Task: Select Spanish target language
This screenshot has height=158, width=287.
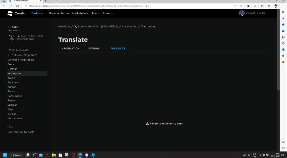Action: point(13,105)
